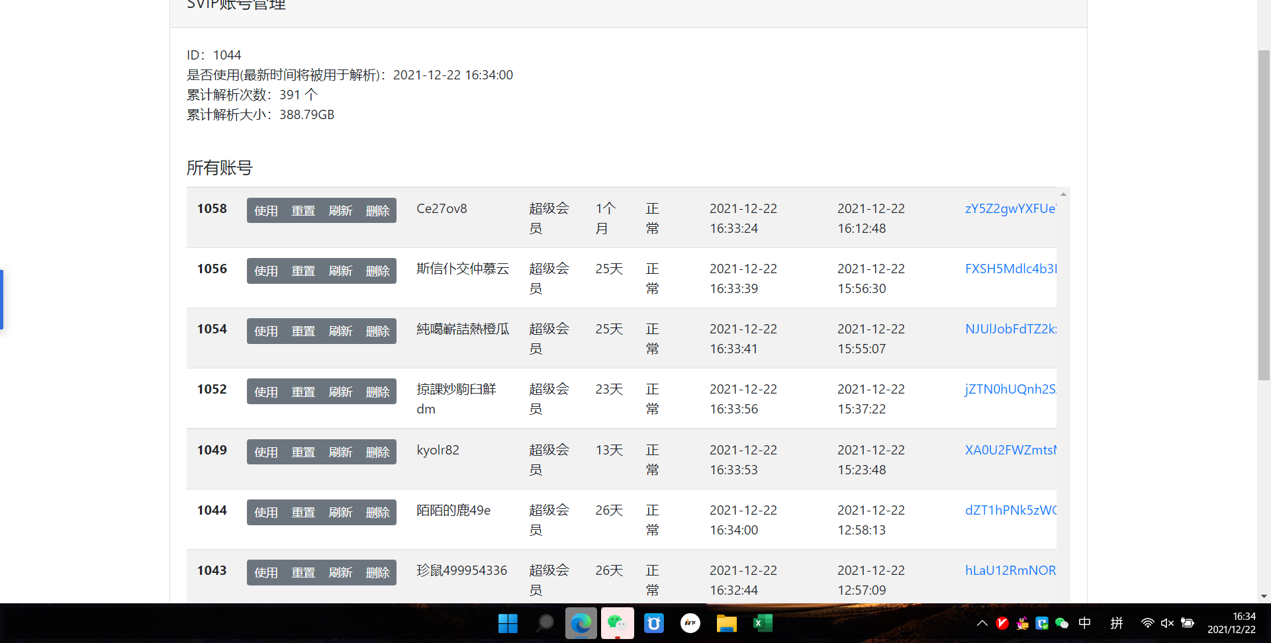This screenshot has width=1271, height=643.
Task: Open the blue U-shaped app in taskbar
Action: tap(654, 623)
